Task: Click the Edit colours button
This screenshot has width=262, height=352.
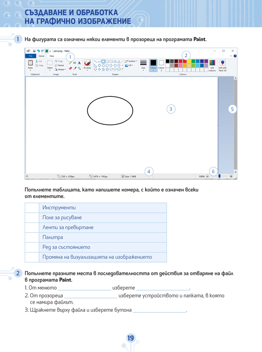Action: (212, 65)
